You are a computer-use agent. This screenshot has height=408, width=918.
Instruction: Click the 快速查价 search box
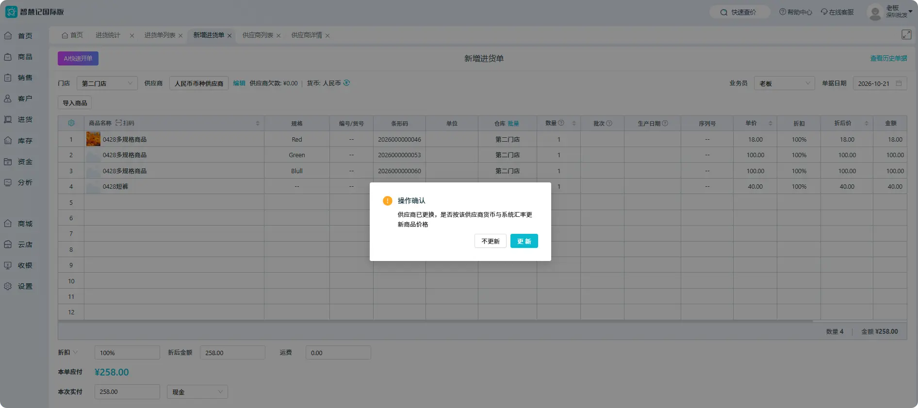(x=739, y=12)
